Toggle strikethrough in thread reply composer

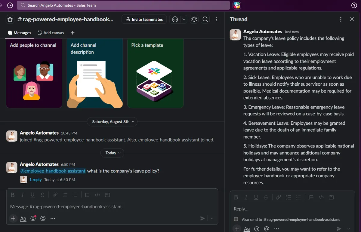pyautogui.click(x=266, y=197)
